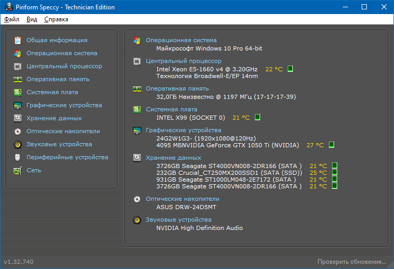Click the Speccy app icon in title bar
This screenshot has height=269, width=394.
tap(9, 7)
